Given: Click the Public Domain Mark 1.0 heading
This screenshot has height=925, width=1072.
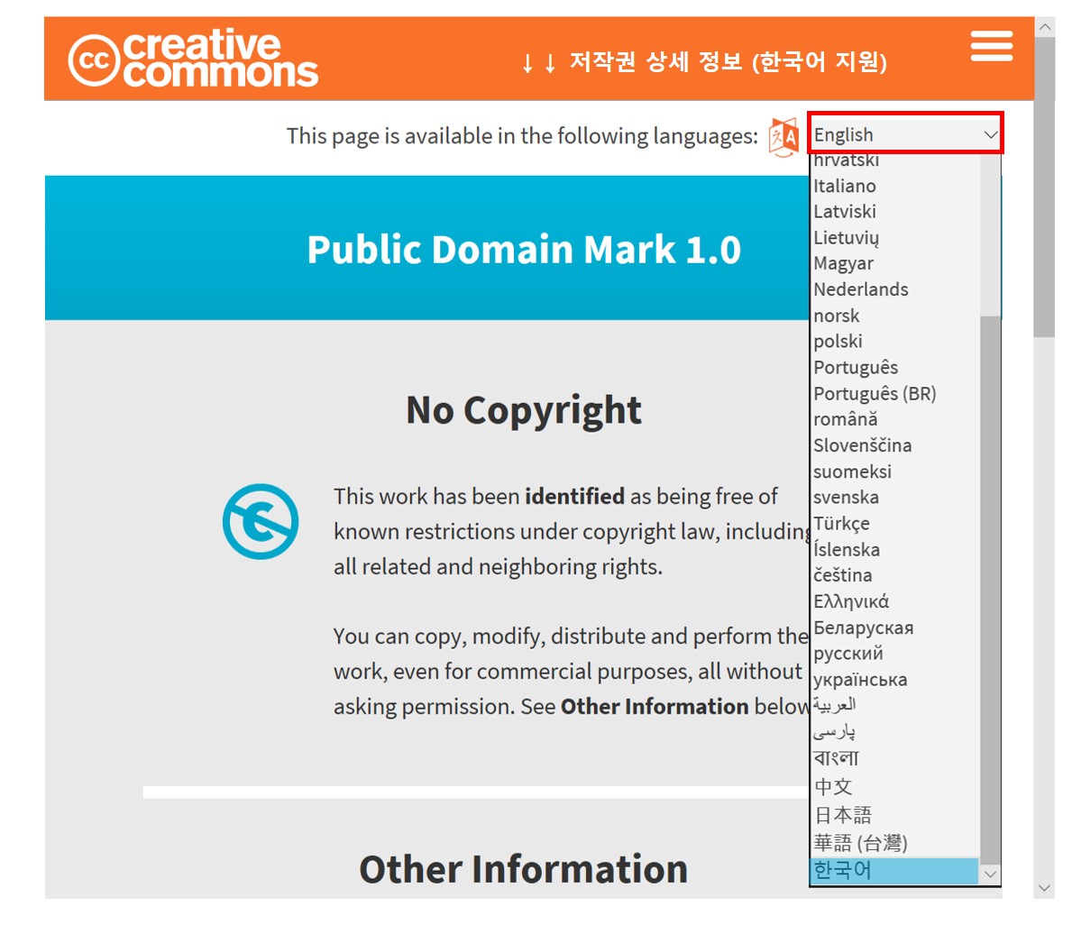Looking at the screenshot, I should coord(525,249).
